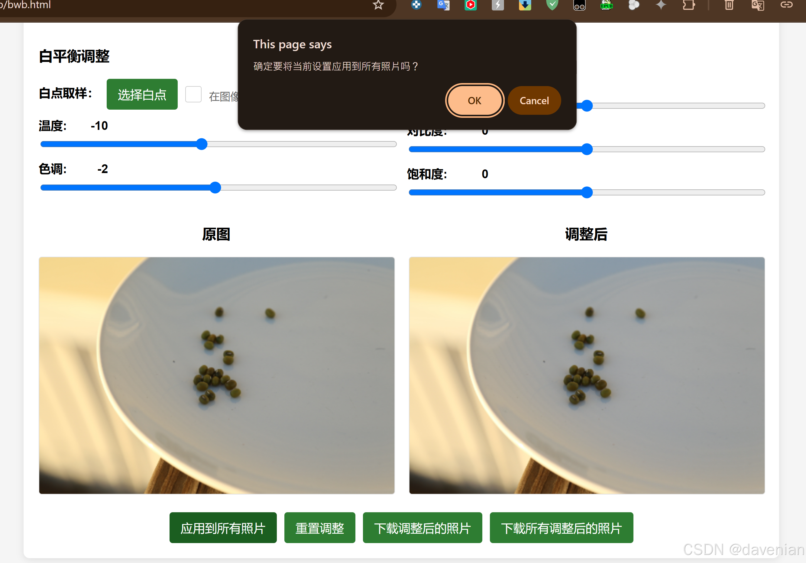Click 下载调整后的照片 button
Screen dimensions: 806x563
(422, 528)
